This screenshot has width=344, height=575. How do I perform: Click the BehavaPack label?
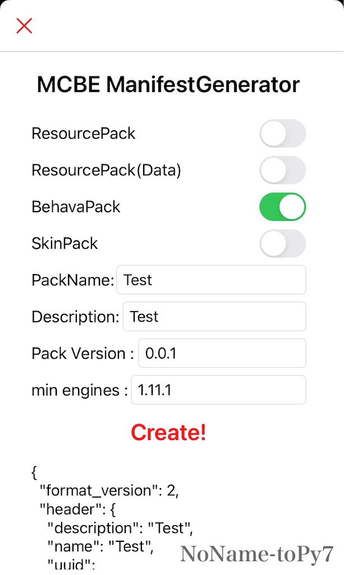tap(76, 207)
